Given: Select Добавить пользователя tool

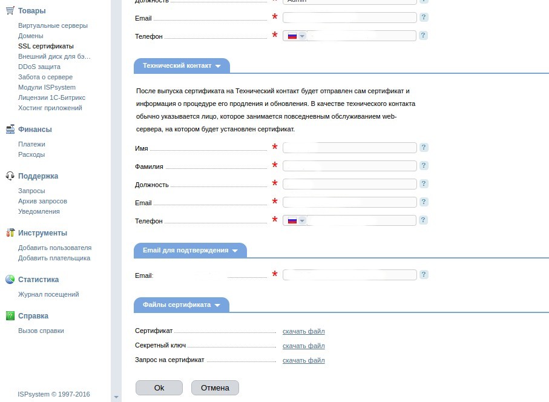Looking at the screenshot, I should click(55, 248).
